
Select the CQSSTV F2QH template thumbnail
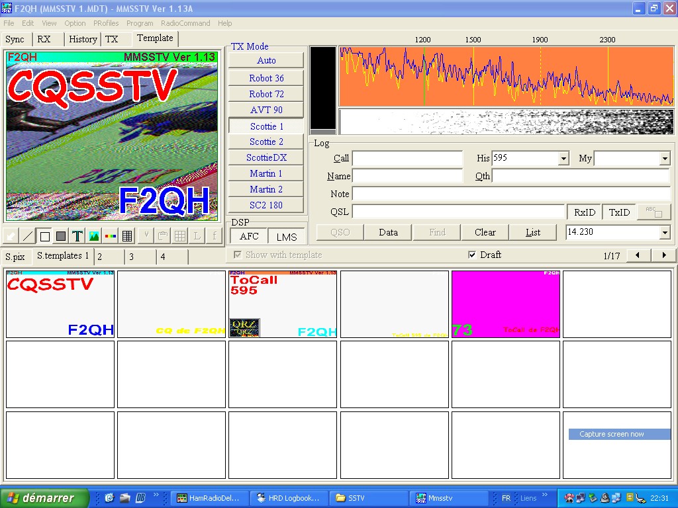point(60,304)
